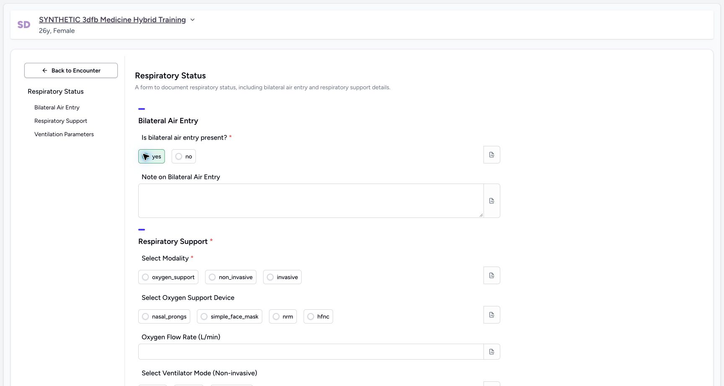Select simple_face_mask oxygen device
This screenshot has width=724, height=386.
pyautogui.click(x=230, y=316)
